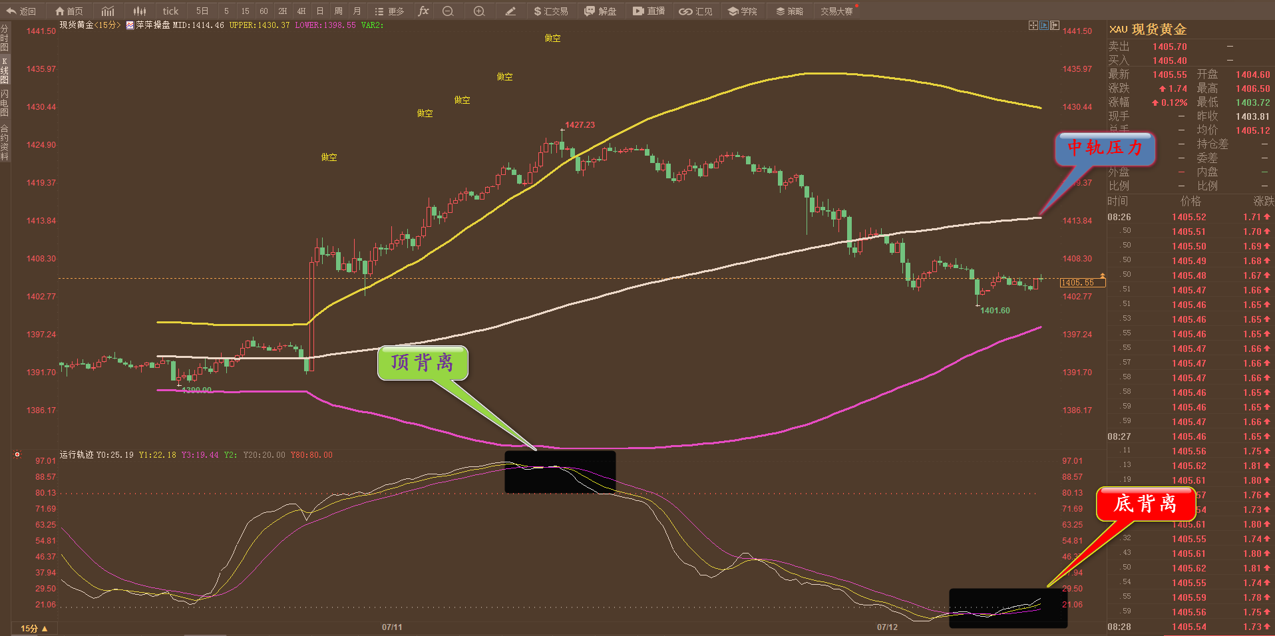Click the 均价 value 1405.12

coord(1253,130)
